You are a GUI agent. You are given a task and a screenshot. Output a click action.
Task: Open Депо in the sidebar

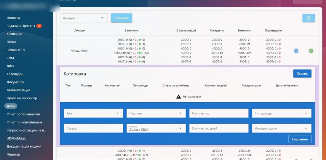[x=11, y=106]
